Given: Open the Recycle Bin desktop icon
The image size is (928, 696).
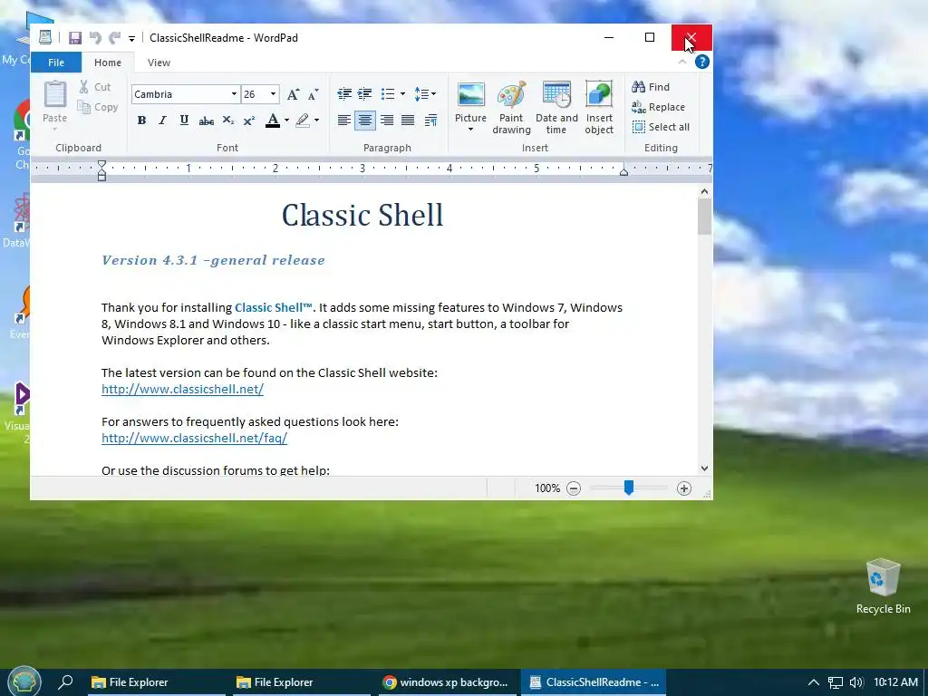Looking at the screenshot, I should coord(883,587).
